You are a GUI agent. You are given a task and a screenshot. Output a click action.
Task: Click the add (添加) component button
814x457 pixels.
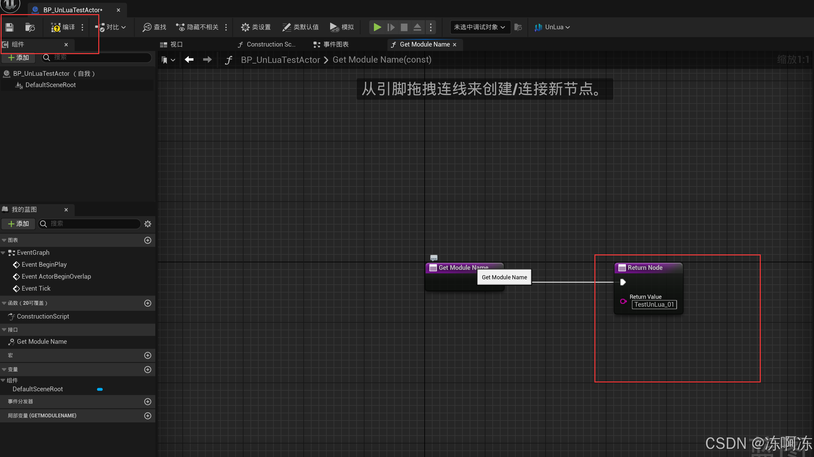coord(18,58)
